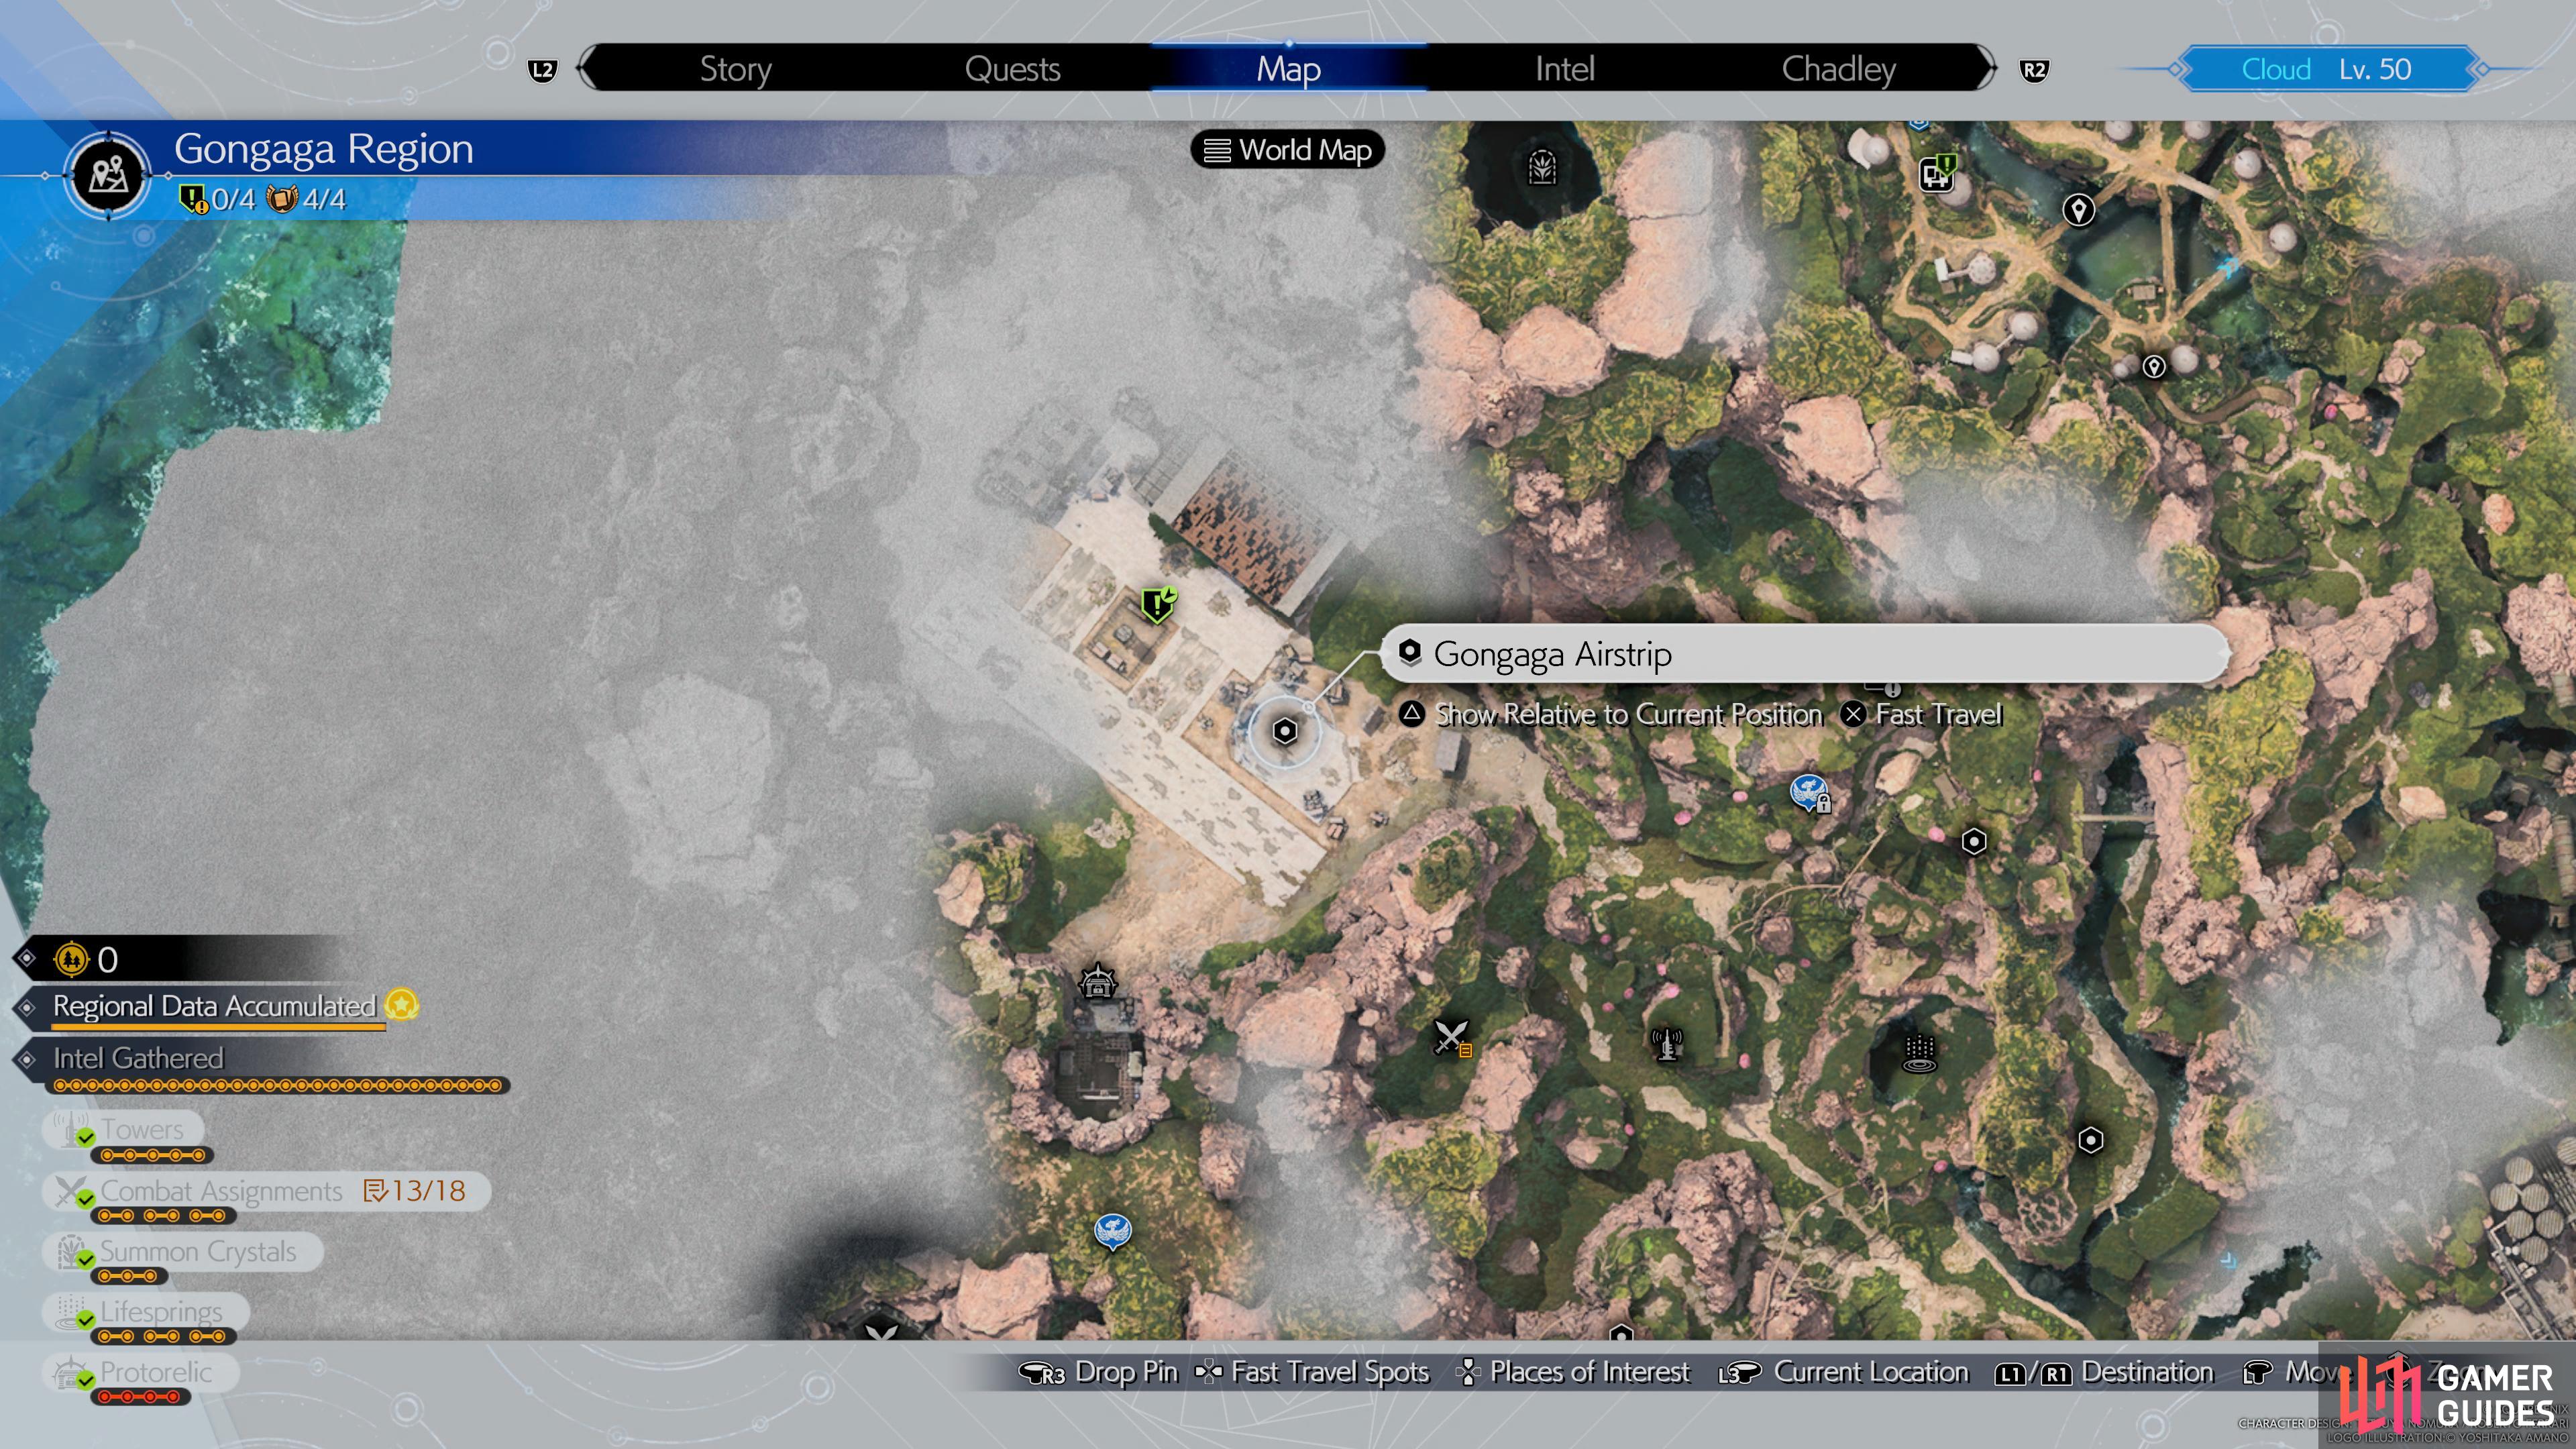Click the Gongaga Airstrip location label
2576x1449 pixels.
(x=1804, y=654)
